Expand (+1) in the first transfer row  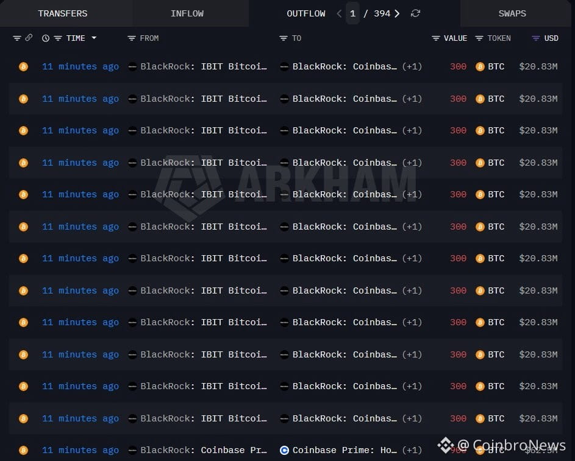coord(412,66)
